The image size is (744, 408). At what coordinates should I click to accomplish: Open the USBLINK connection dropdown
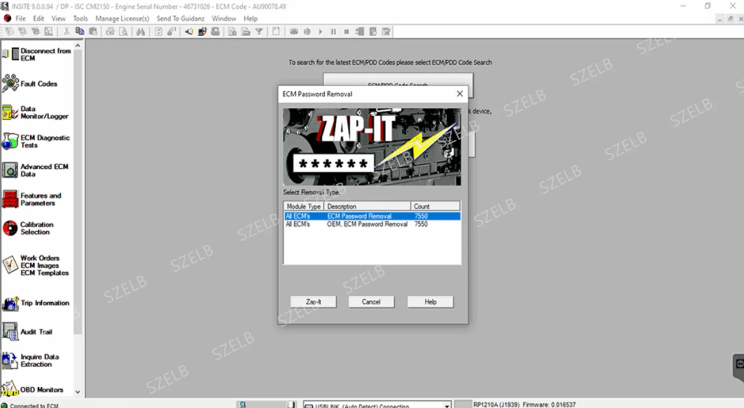coord(447,406)
